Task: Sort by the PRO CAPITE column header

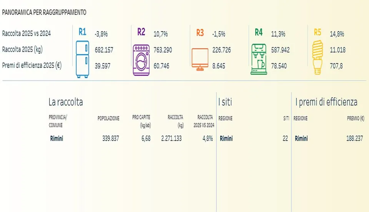Action: [x=141, y=120]
